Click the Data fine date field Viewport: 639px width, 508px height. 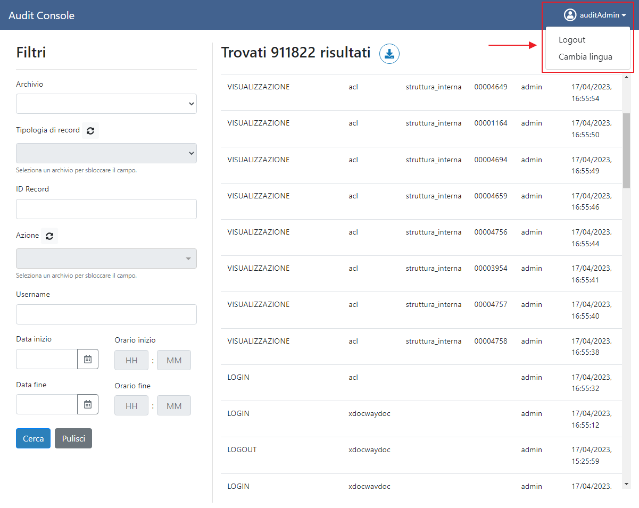47,404
